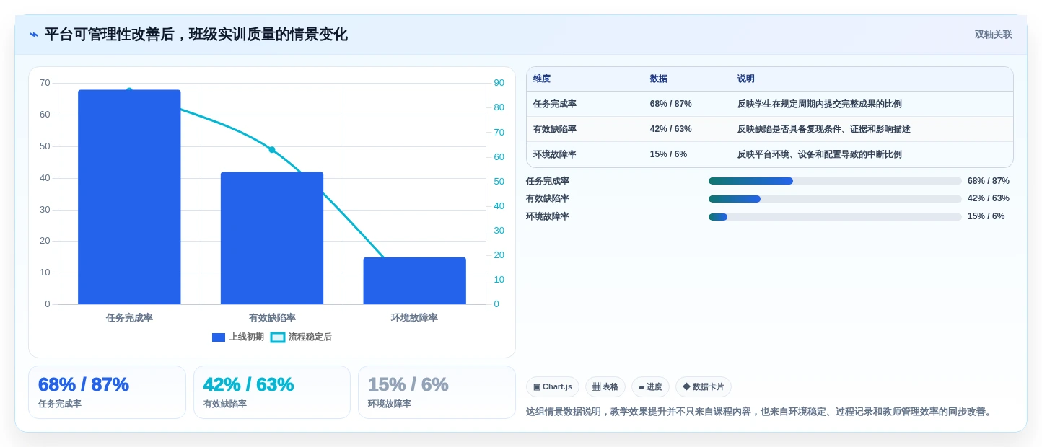Open the 15% / 6% 环境故障率 card
The image size is (1042, 447).
(x=437, y=392)
